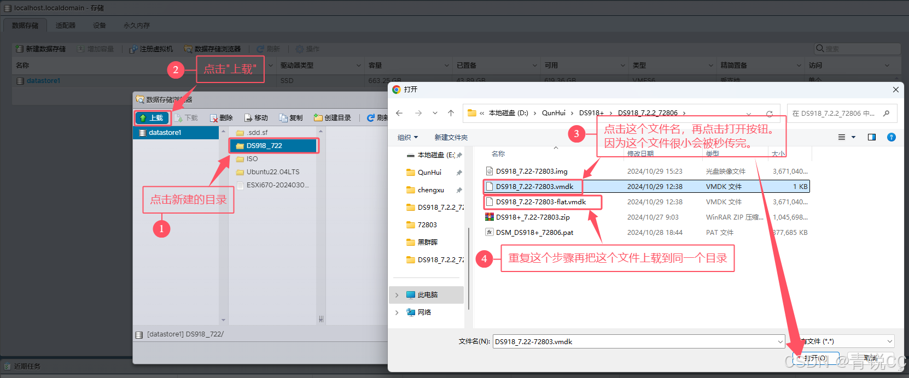The image size is (909, 378).
Task: Click the 打开 (Open) button
Action: tap(816, 358)
